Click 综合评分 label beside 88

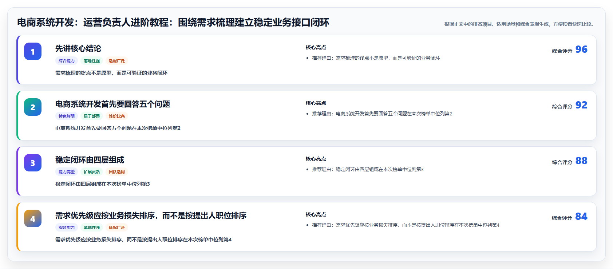562,162
